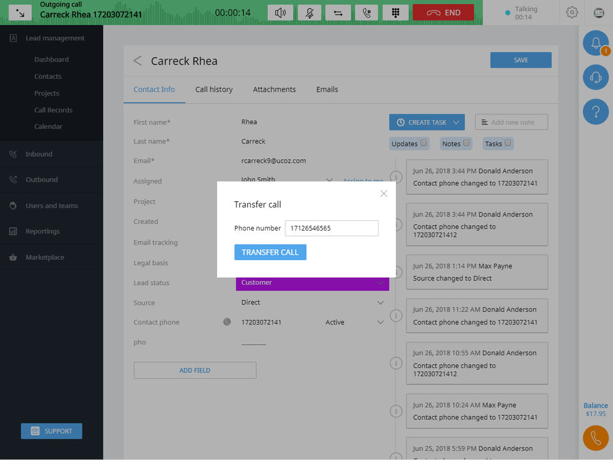613x460 pixels.
Task: Open Call Records in sidebar
Action: 53,110
